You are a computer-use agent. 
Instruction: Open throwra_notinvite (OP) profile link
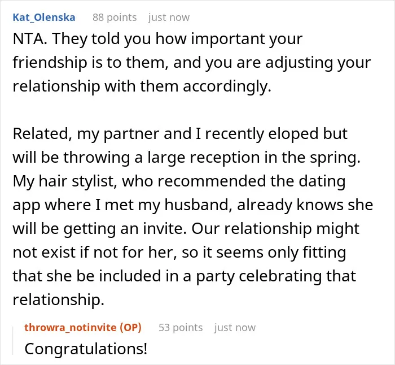[83, 327]
